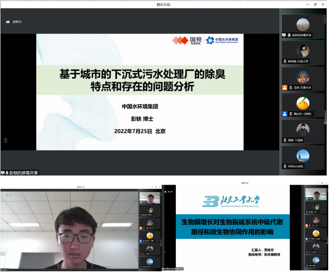This screenshot has width=330, height=274.
Task: Click the 录制中 recording status text
Action: [17, 21]
